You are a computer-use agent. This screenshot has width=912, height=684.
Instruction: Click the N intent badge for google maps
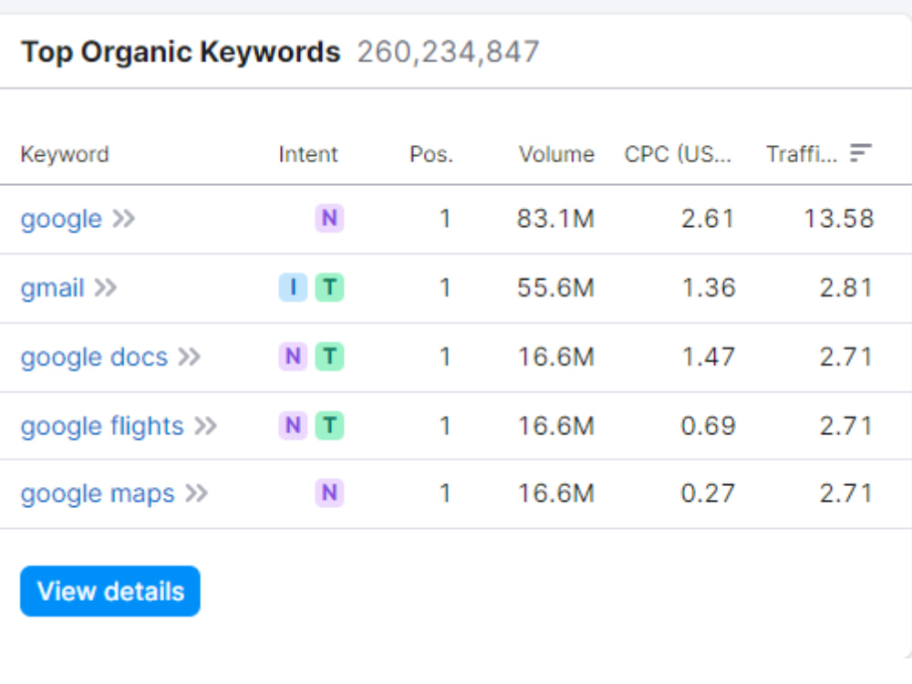pyautogui.click(x=329, y=493)
